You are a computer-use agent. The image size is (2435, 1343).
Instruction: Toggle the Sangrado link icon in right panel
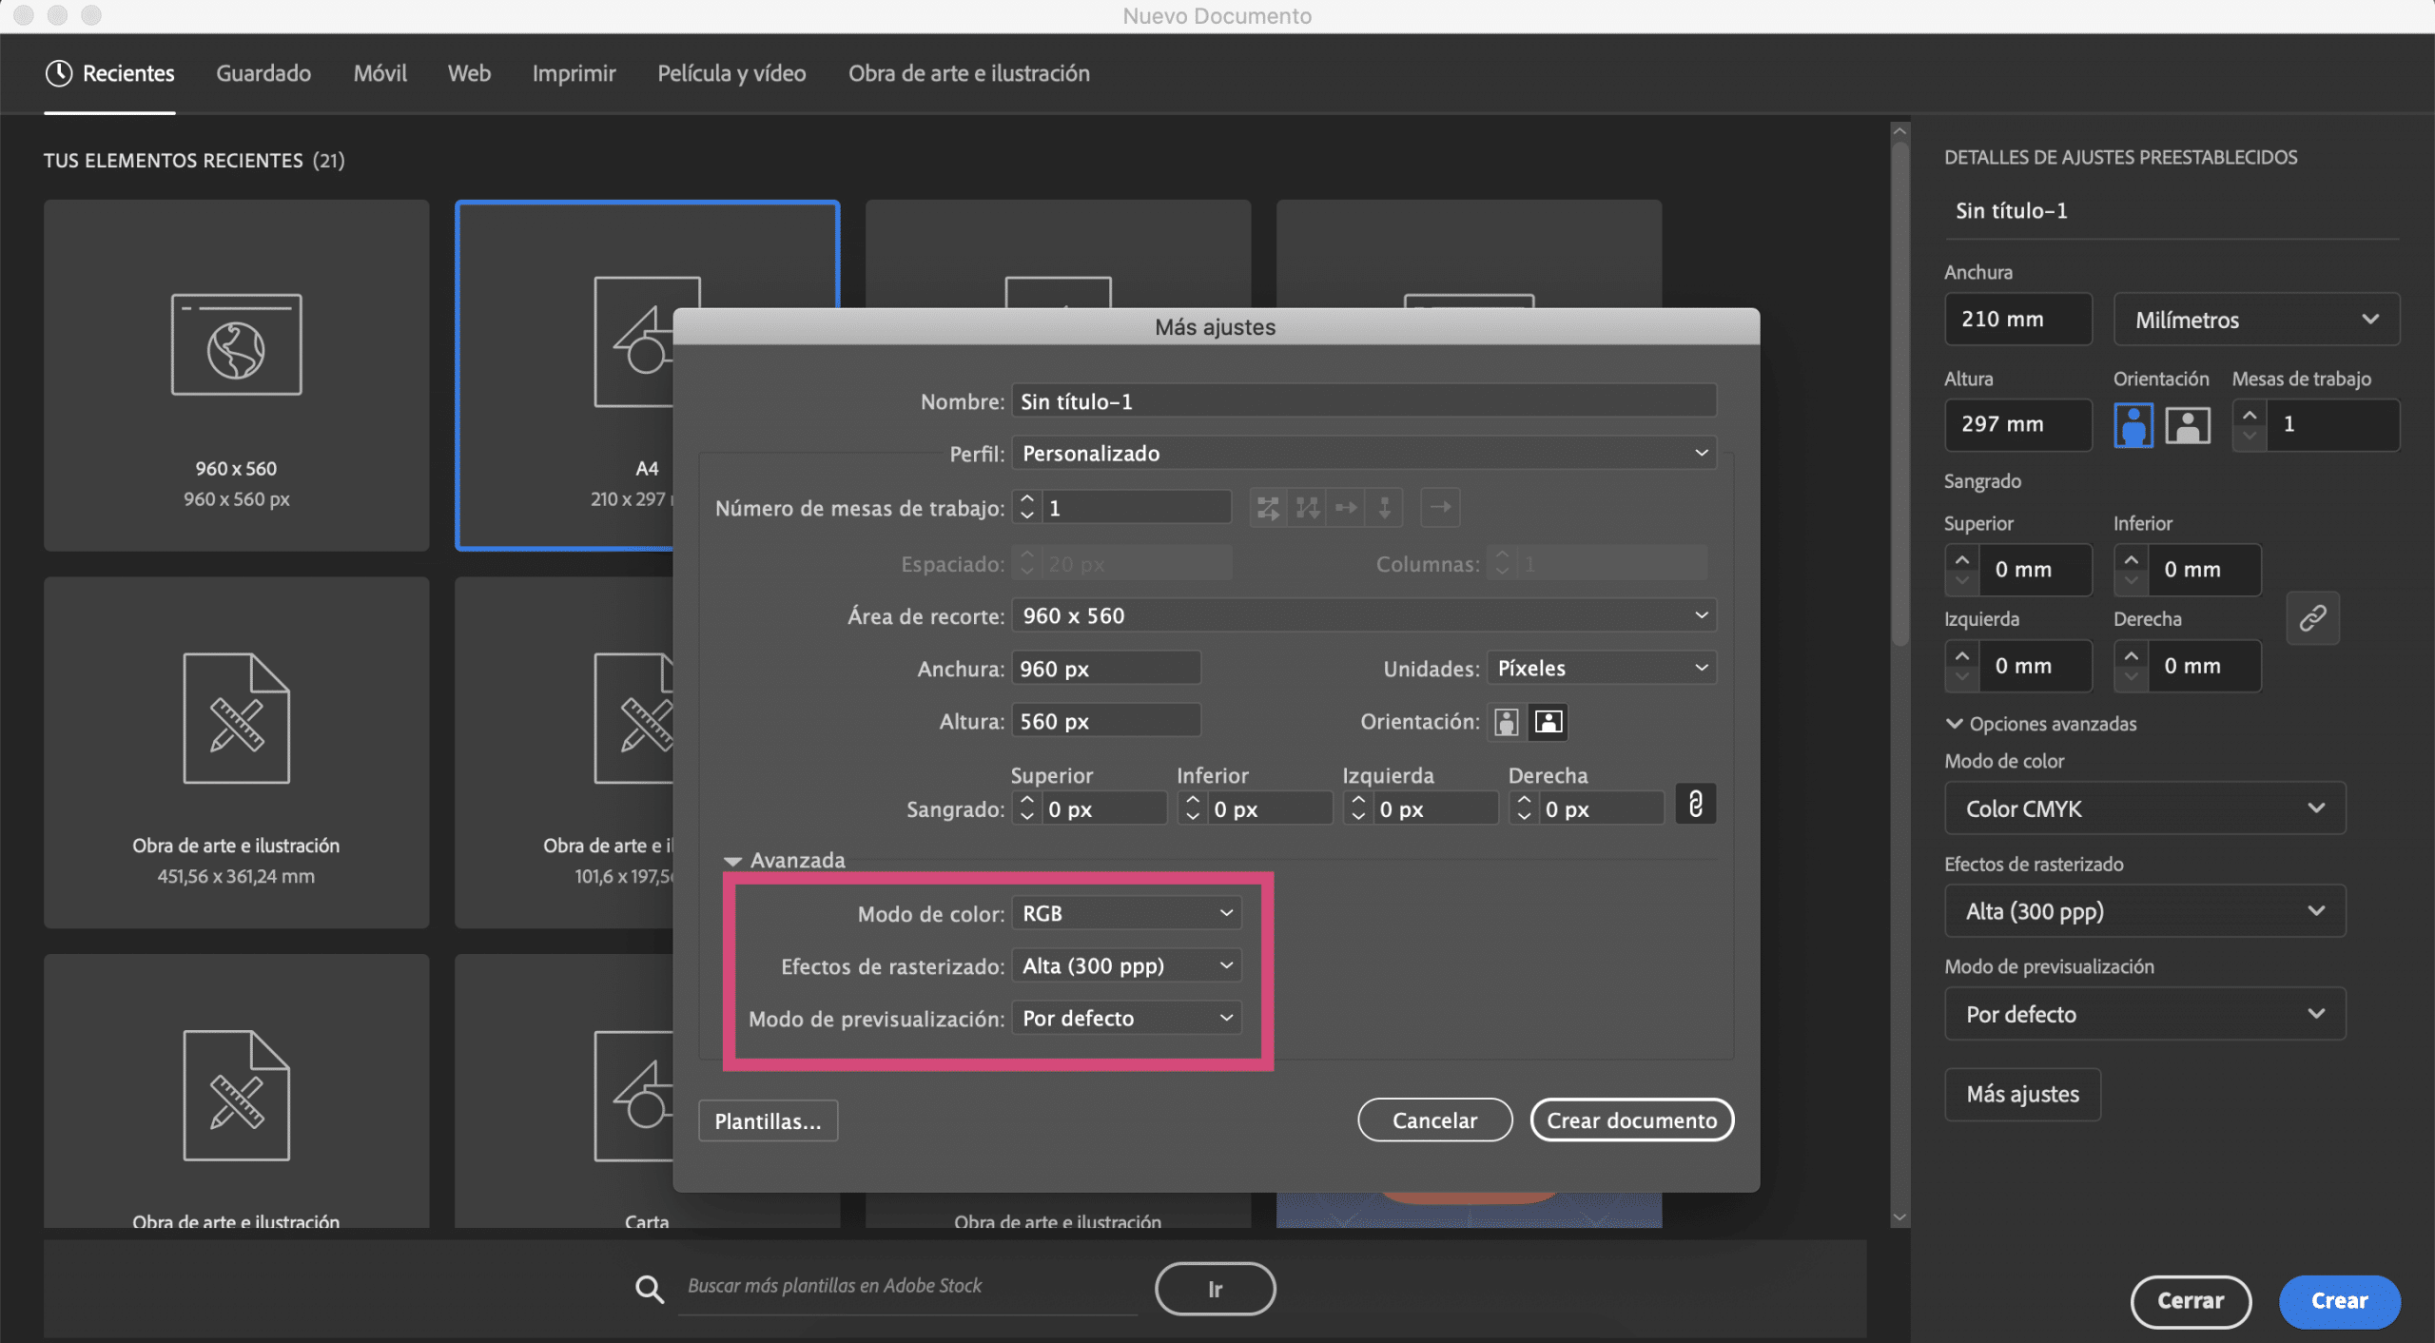[2312, 618]
